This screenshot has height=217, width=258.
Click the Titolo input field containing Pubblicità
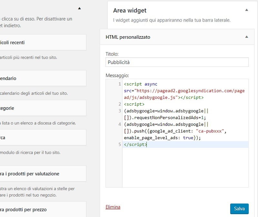coord(177,62)
